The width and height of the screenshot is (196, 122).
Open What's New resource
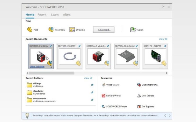coord(111,85)
